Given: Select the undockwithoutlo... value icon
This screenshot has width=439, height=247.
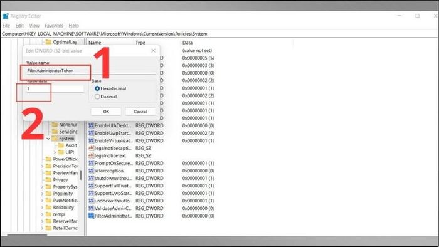Looking at the screenshot, I should click(x=91, y=201).
